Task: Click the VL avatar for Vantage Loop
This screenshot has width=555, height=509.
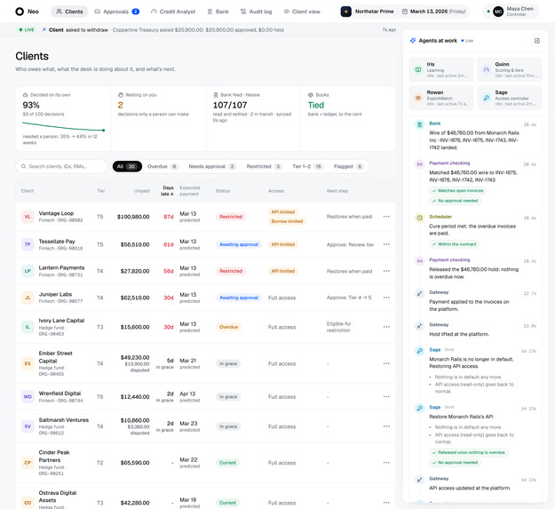Action: [28, 217]
